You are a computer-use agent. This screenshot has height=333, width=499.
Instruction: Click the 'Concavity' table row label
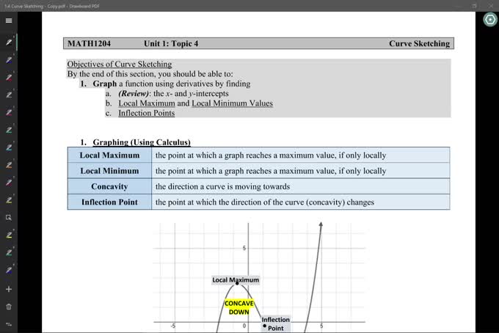[109, 186]
